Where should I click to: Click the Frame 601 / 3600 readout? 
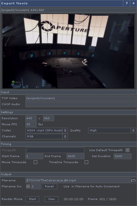coord(102,199)
